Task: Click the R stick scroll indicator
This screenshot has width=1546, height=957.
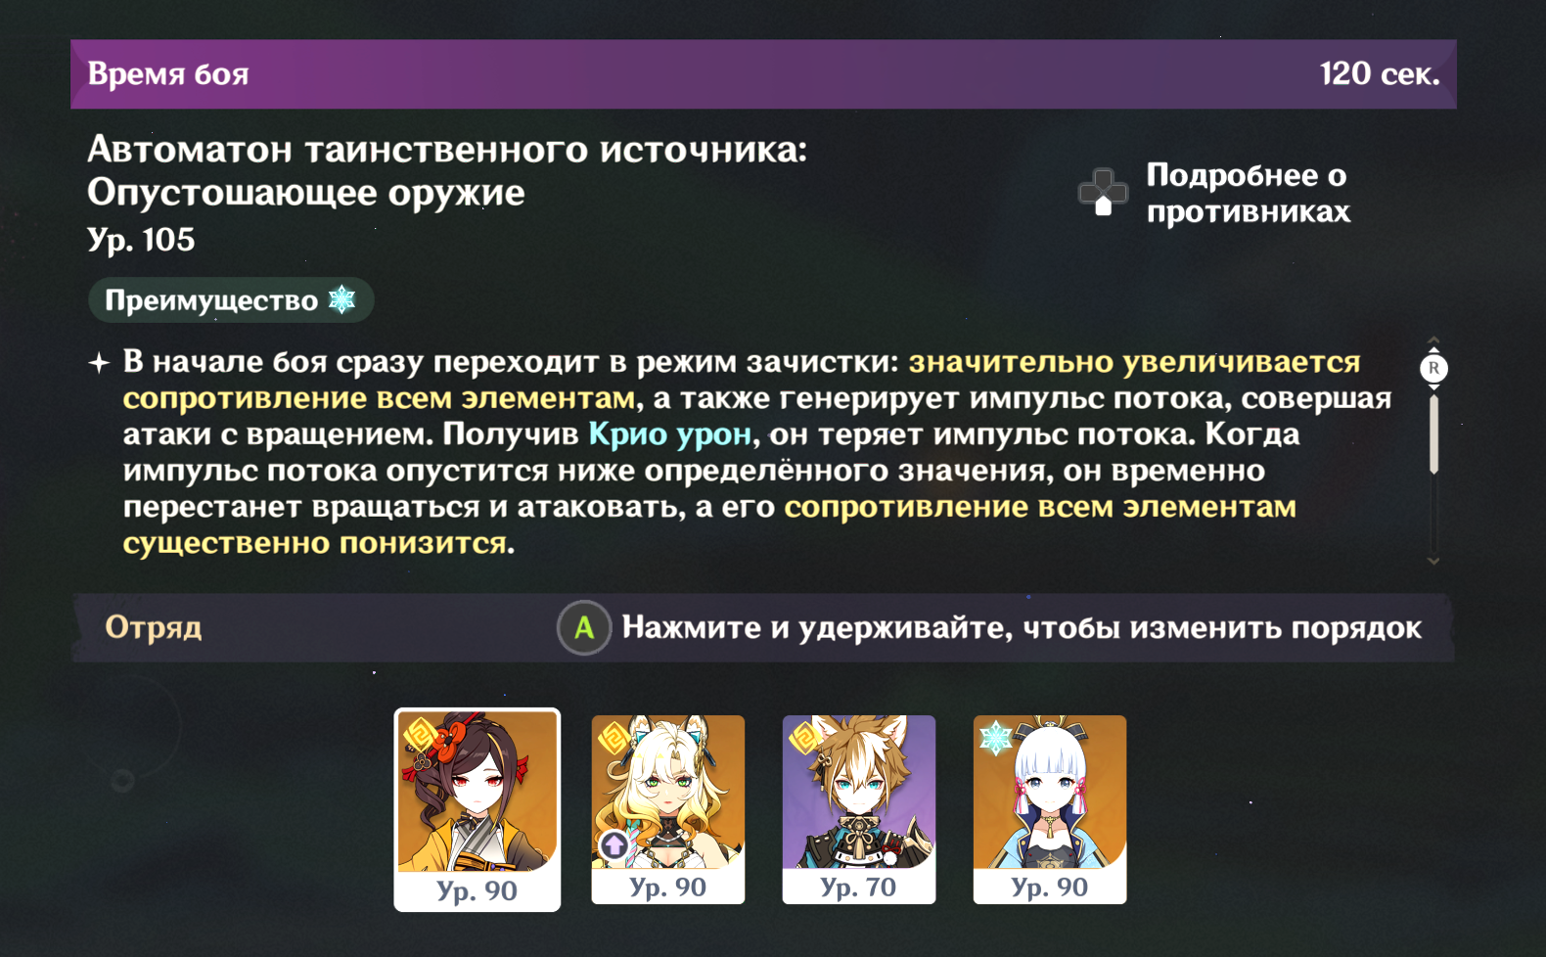Action: (1433, 368)
